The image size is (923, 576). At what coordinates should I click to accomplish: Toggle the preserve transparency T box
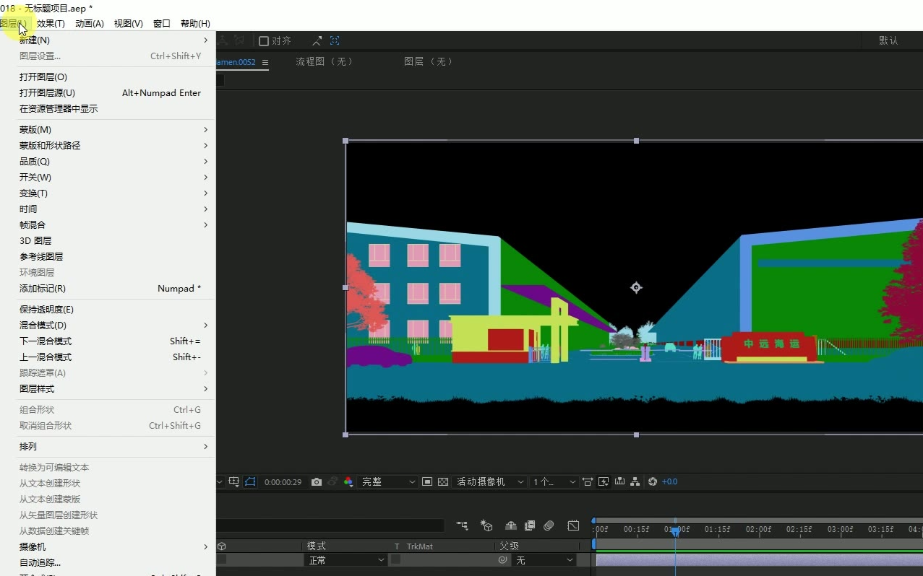(x=395, y=559)
